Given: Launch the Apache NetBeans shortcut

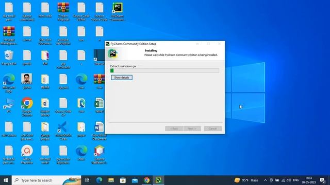Looking at the screenshot, I should (x=100, y=155).
